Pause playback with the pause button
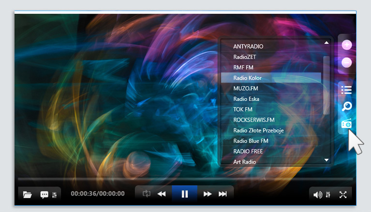Screen dimensions: 371x212 pos(185,194)
